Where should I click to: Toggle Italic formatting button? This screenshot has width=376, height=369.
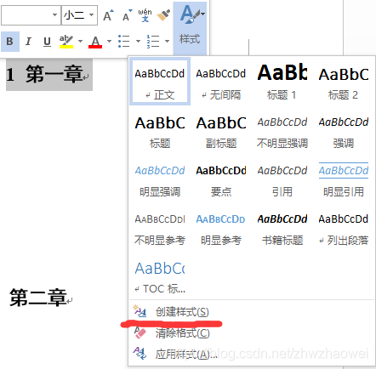[x=28, y=42]
